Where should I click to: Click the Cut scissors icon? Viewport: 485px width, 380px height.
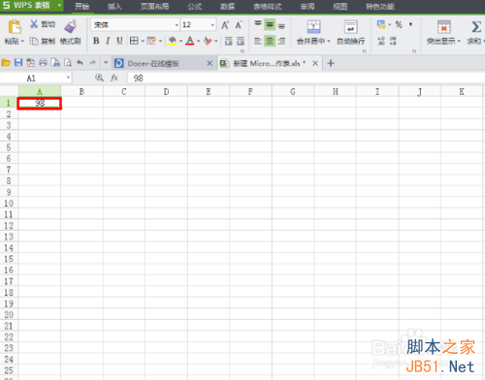pos(34,23)
